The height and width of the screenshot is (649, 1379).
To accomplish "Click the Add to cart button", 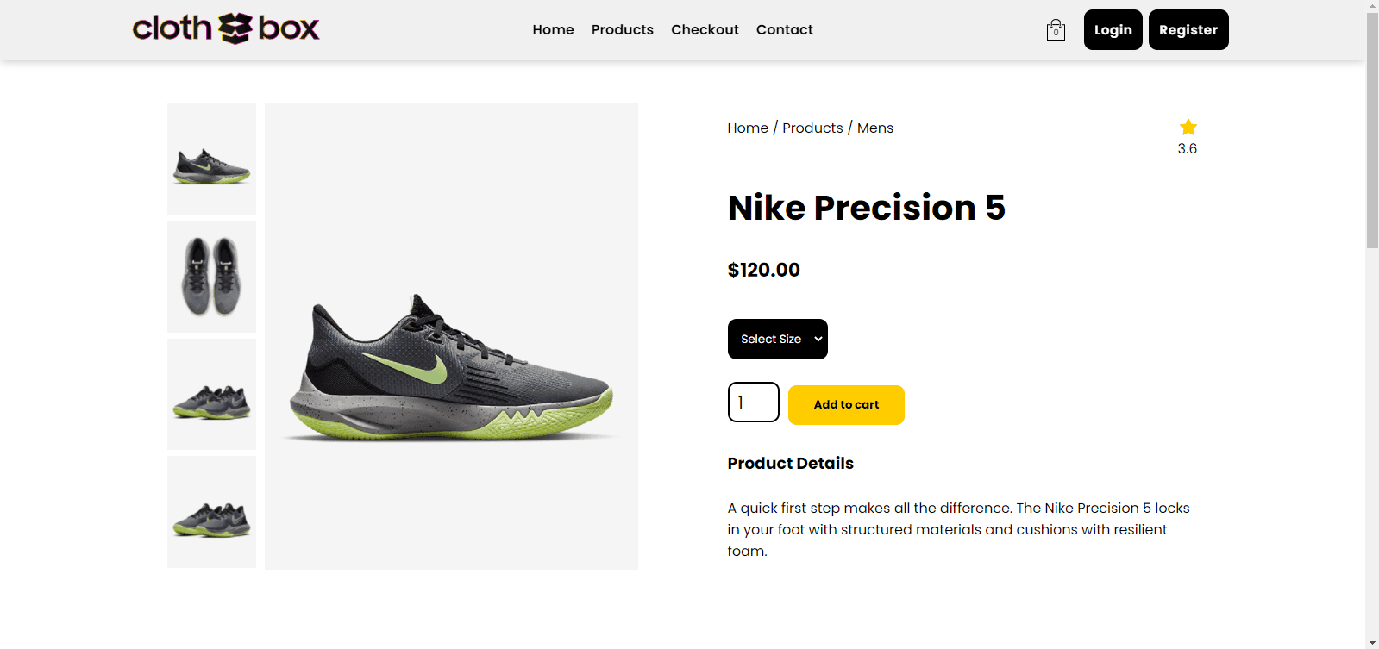I will (x=846, y=405).
